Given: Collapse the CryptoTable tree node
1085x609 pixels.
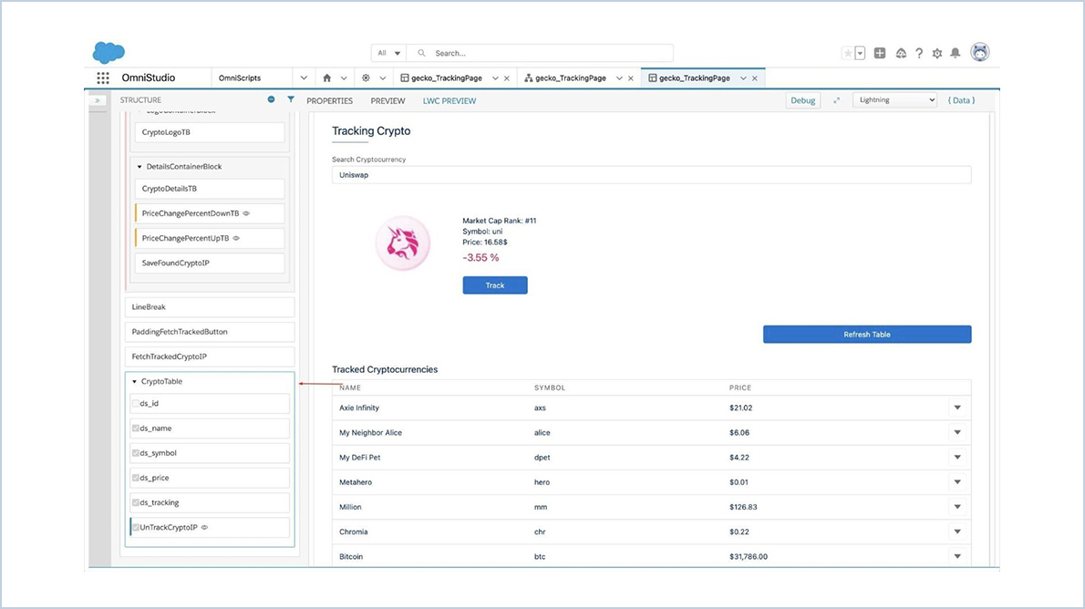Looking at the screenshot, I should coord(133,381).
